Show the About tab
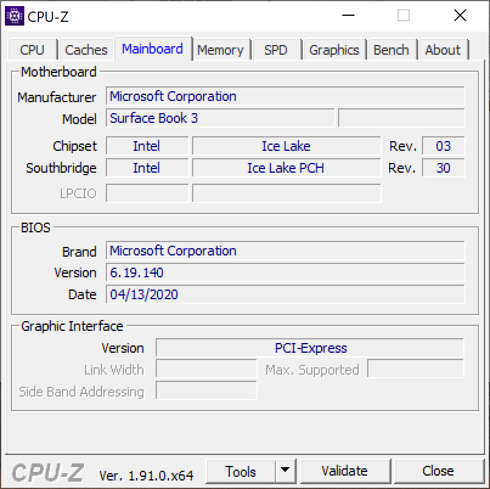490x489 pixels. [443, 50]
